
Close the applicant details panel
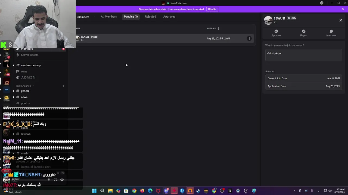341,20
